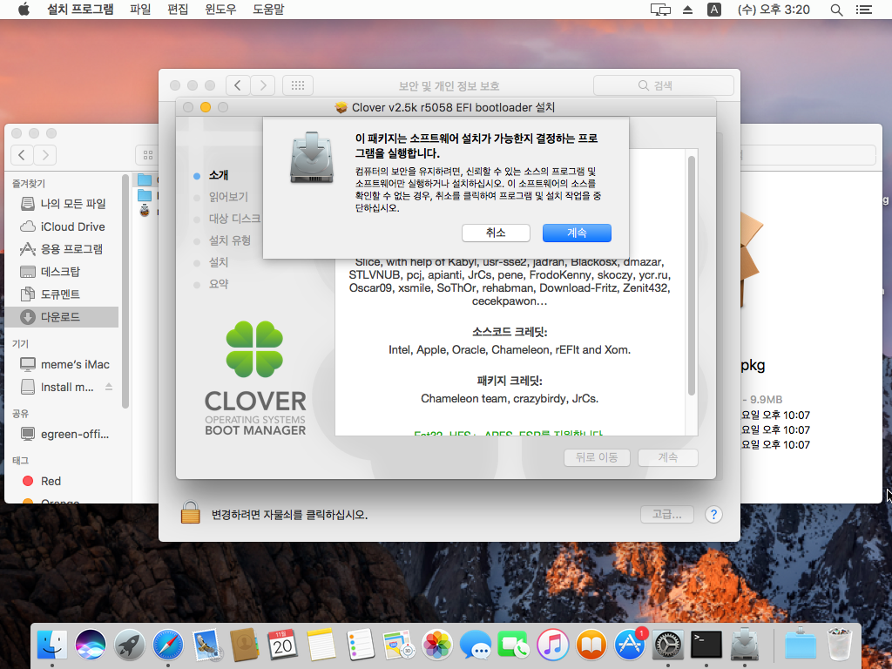
Task: Open App Store from the Dock
Action: [x=629, y=645]
